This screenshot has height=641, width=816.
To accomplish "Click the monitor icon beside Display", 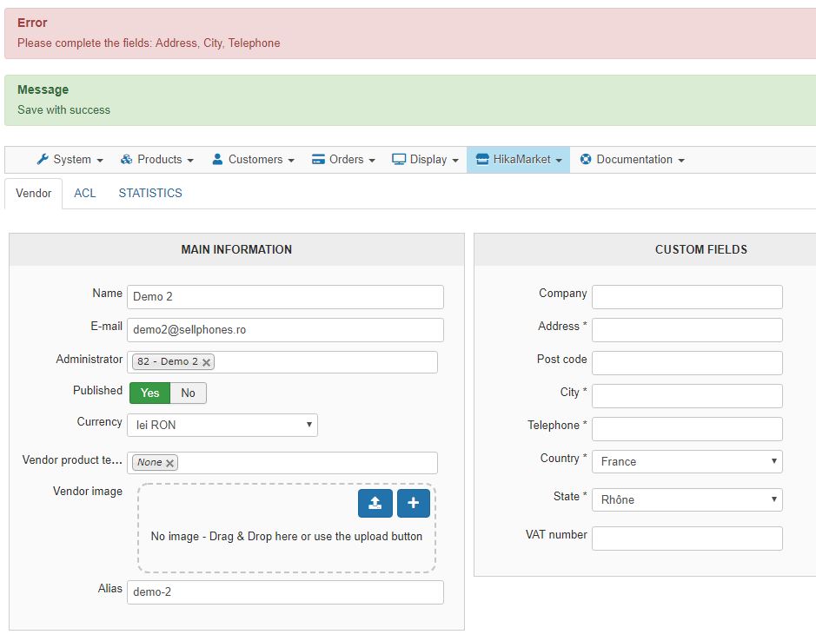I will tap(399, 159).
